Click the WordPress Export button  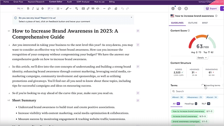211,9
